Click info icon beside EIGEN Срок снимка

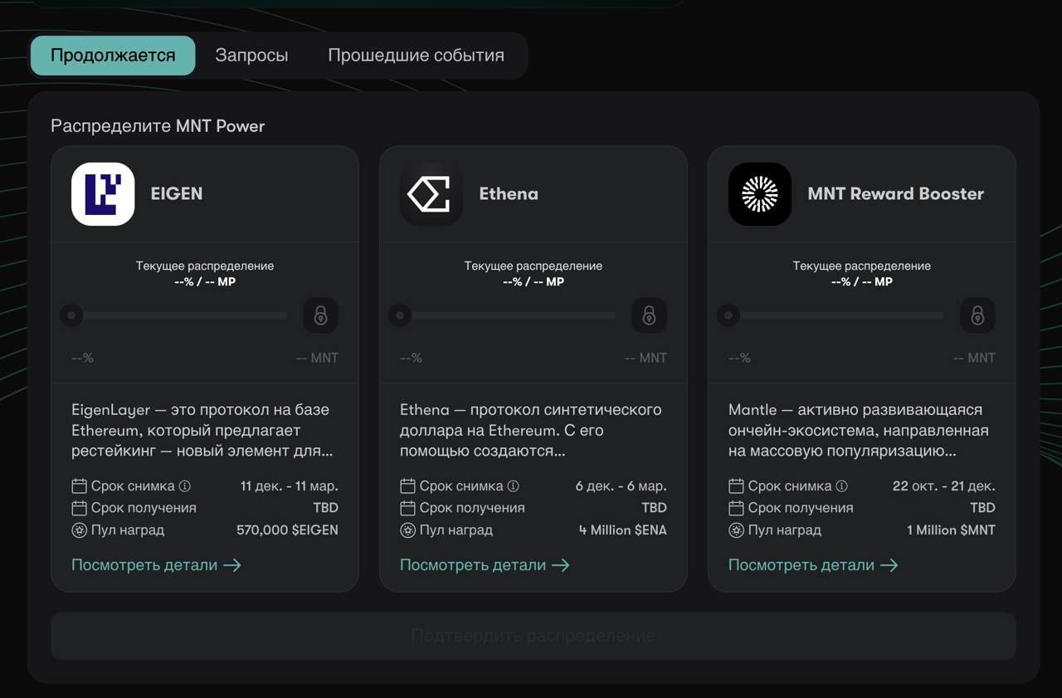(185, 486)
